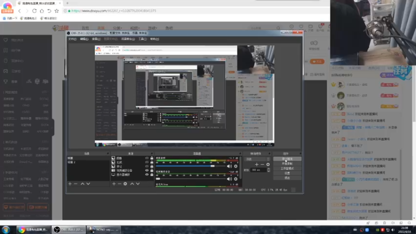The width and height of the screenshot is (416, 234).
Task: Open the 场景集合 (Scene Collection) menu in OBS
Action: [x=128, y=39]
